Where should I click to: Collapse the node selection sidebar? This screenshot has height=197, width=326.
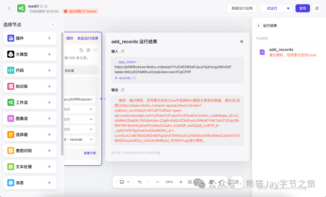click(53, 25)
